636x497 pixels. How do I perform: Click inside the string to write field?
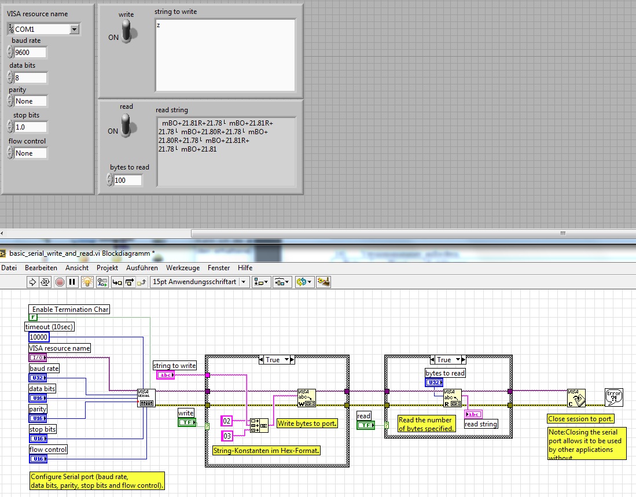(225, 55)
